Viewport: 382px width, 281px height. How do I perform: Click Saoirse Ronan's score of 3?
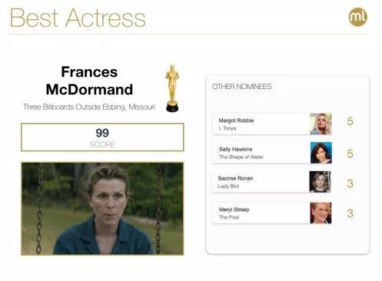(x=350, y=183)
